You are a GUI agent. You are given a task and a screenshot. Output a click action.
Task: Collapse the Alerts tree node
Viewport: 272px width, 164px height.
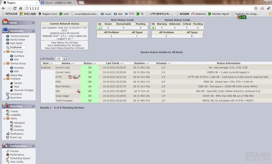5,119
